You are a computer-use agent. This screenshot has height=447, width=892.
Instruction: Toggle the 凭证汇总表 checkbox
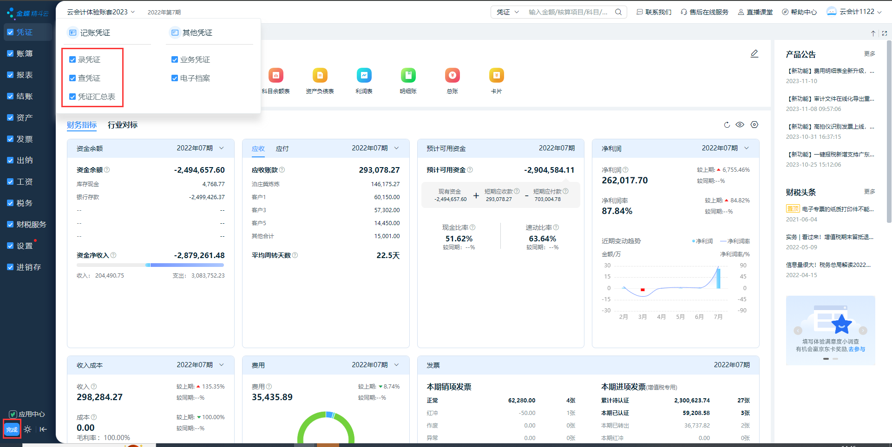tap(72, 97)
